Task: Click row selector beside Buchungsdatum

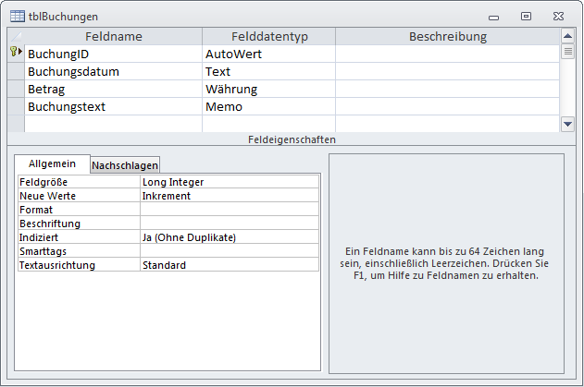Action: (x=16, y=71)
